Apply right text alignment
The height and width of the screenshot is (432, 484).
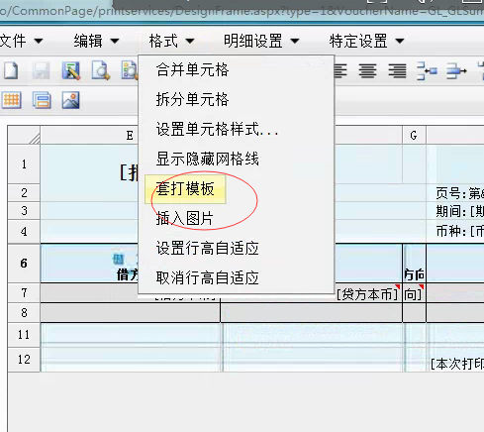pos(397,70)
